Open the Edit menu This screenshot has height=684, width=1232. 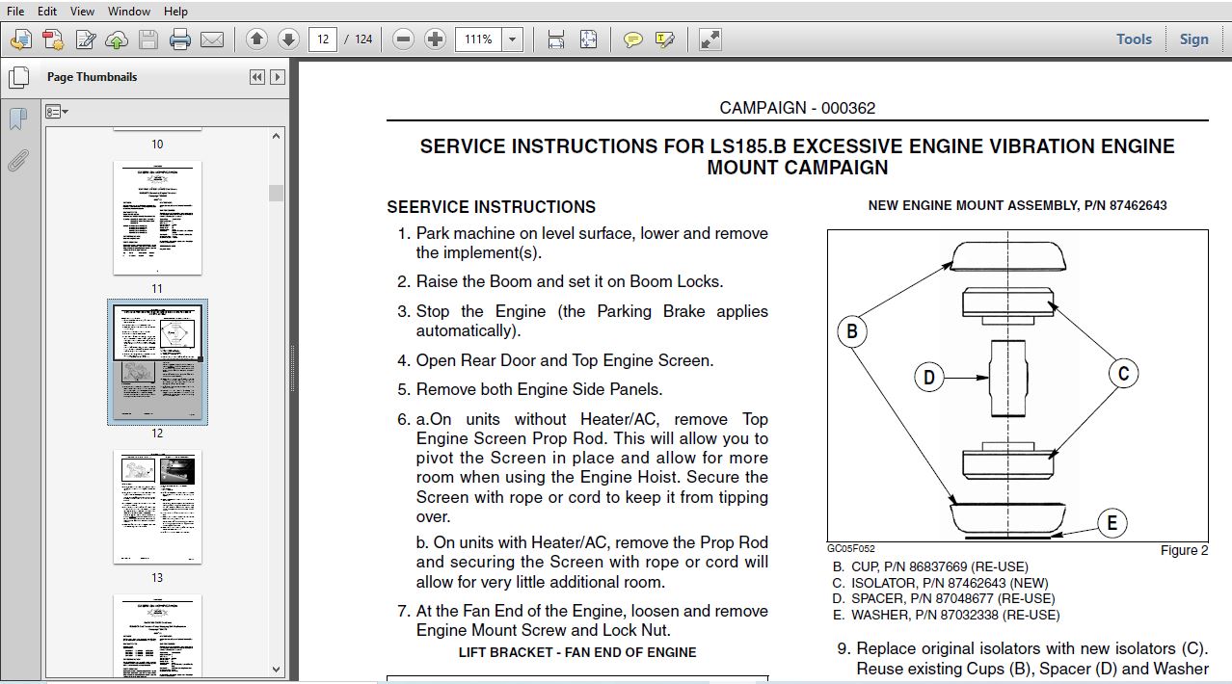[x=47, y=12]
